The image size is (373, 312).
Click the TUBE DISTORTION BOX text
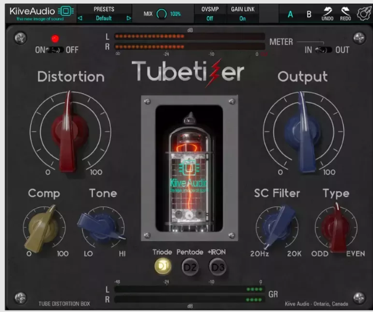[x=64, y=304]
